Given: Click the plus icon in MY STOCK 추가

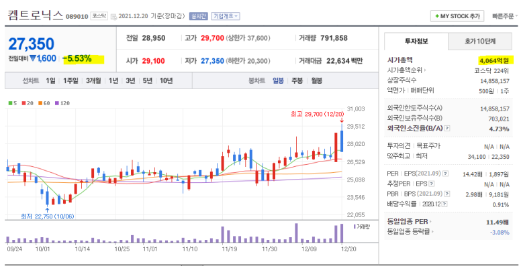Looking at the screenshot, I should tap(437, 16).
